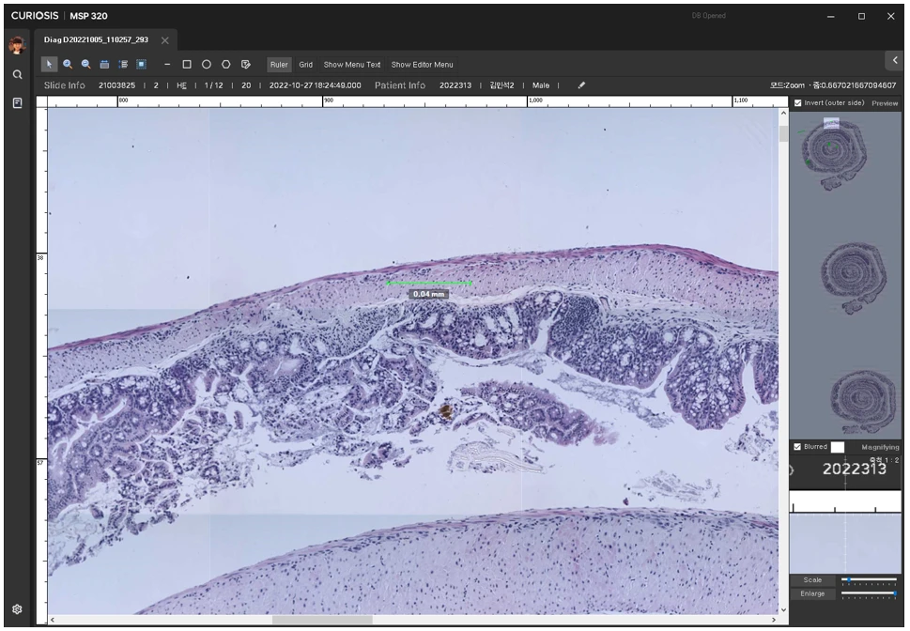The height and width of the screenshot is (631, 910).
Task: Select the polygon annotation tool
Action: 225,65
